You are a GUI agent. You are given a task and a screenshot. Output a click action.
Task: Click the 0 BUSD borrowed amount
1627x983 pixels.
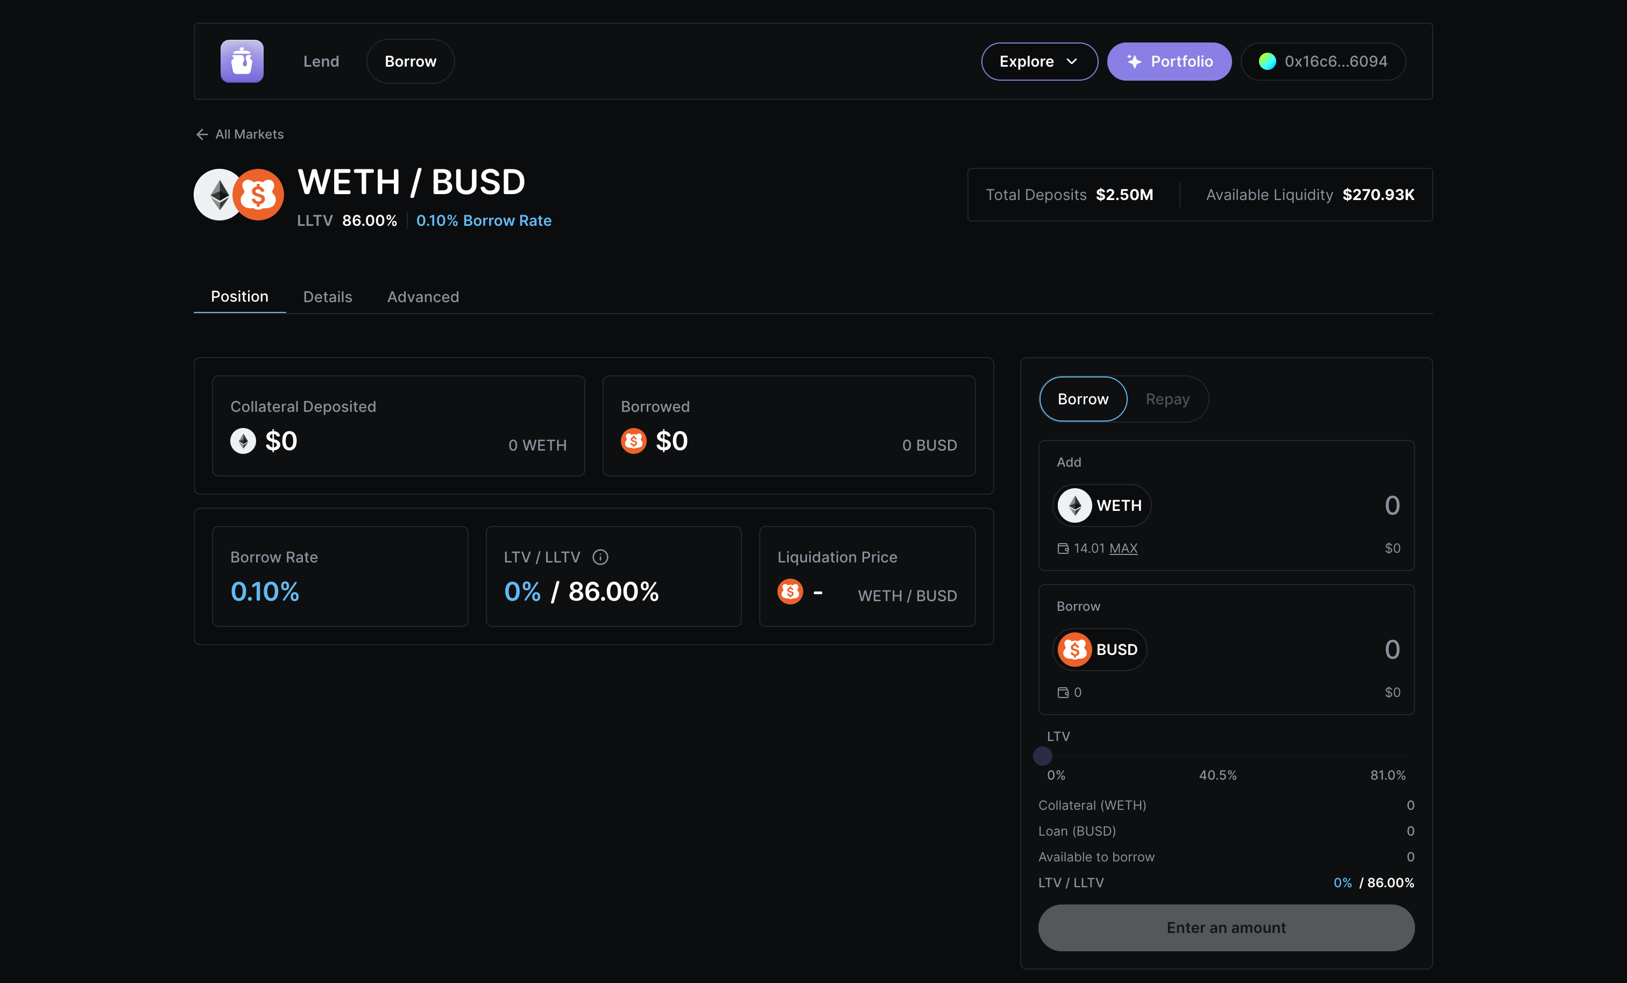coord(929,446)
